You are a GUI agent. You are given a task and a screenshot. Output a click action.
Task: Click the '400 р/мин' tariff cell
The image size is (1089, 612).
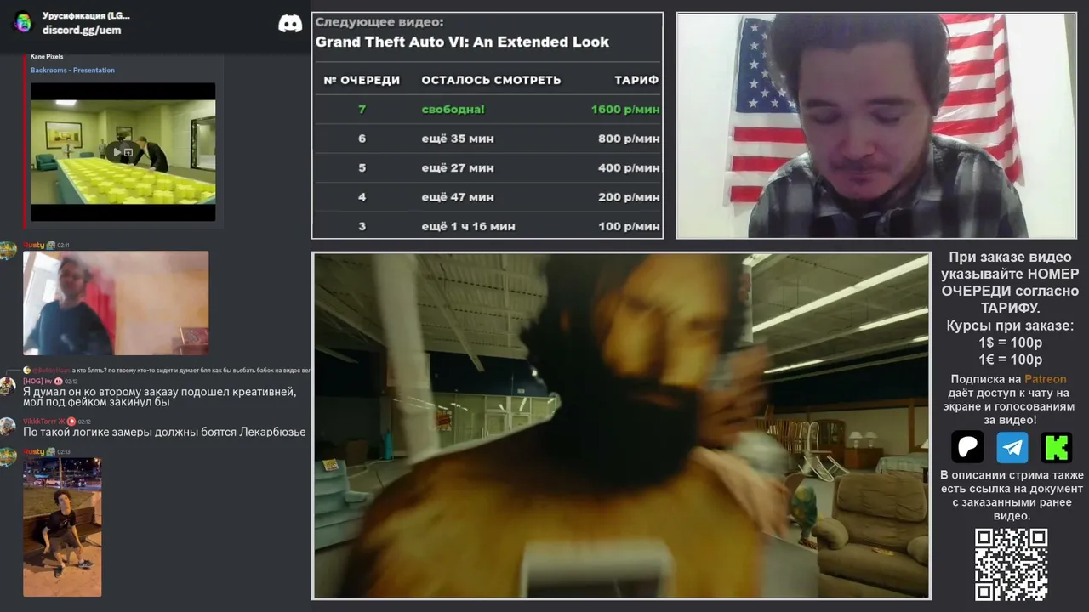[x=629, y=167]
